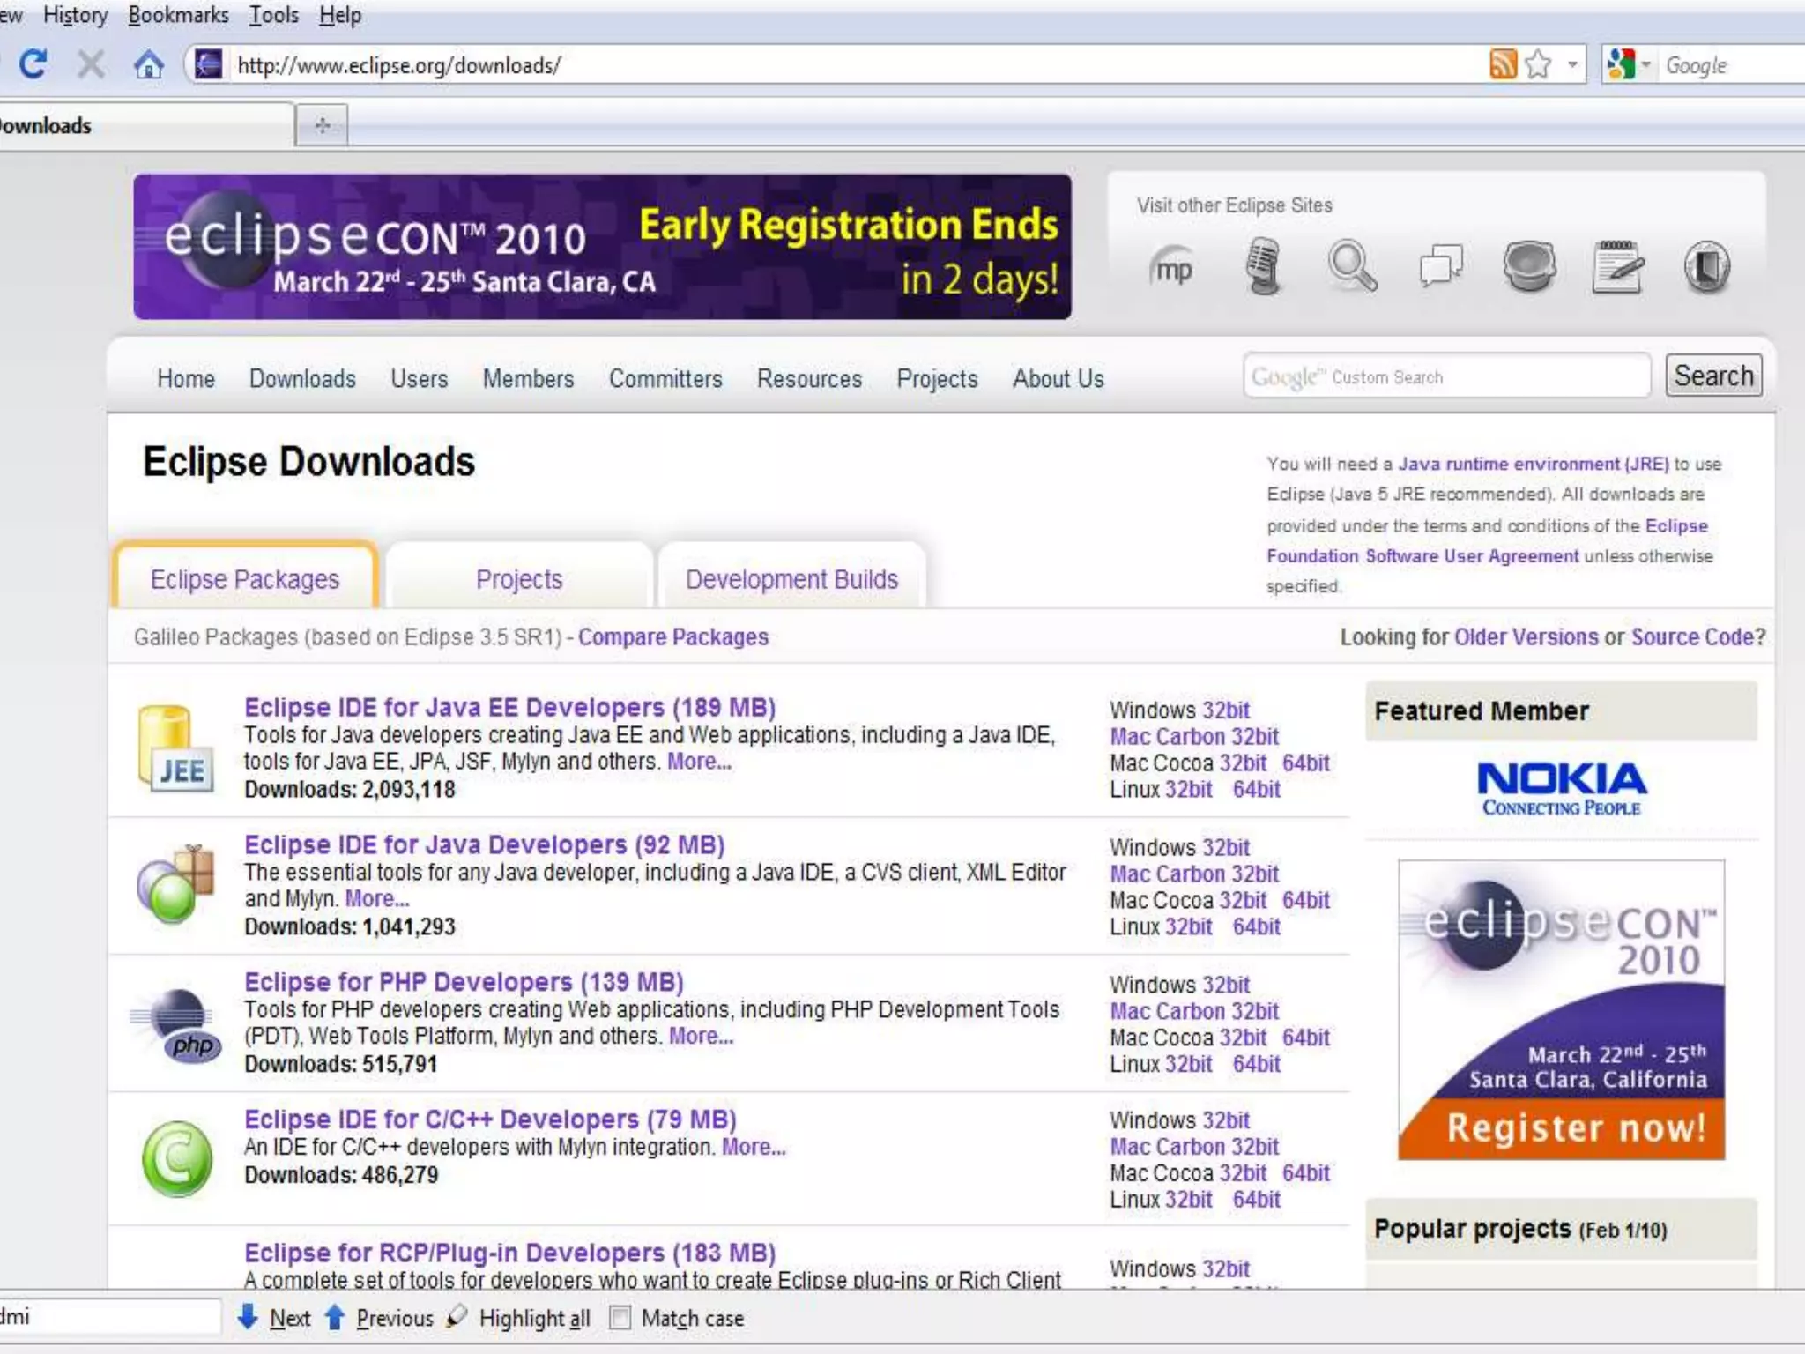Open a new tab with plus button

pyautogui.click(x=322, y=125)
